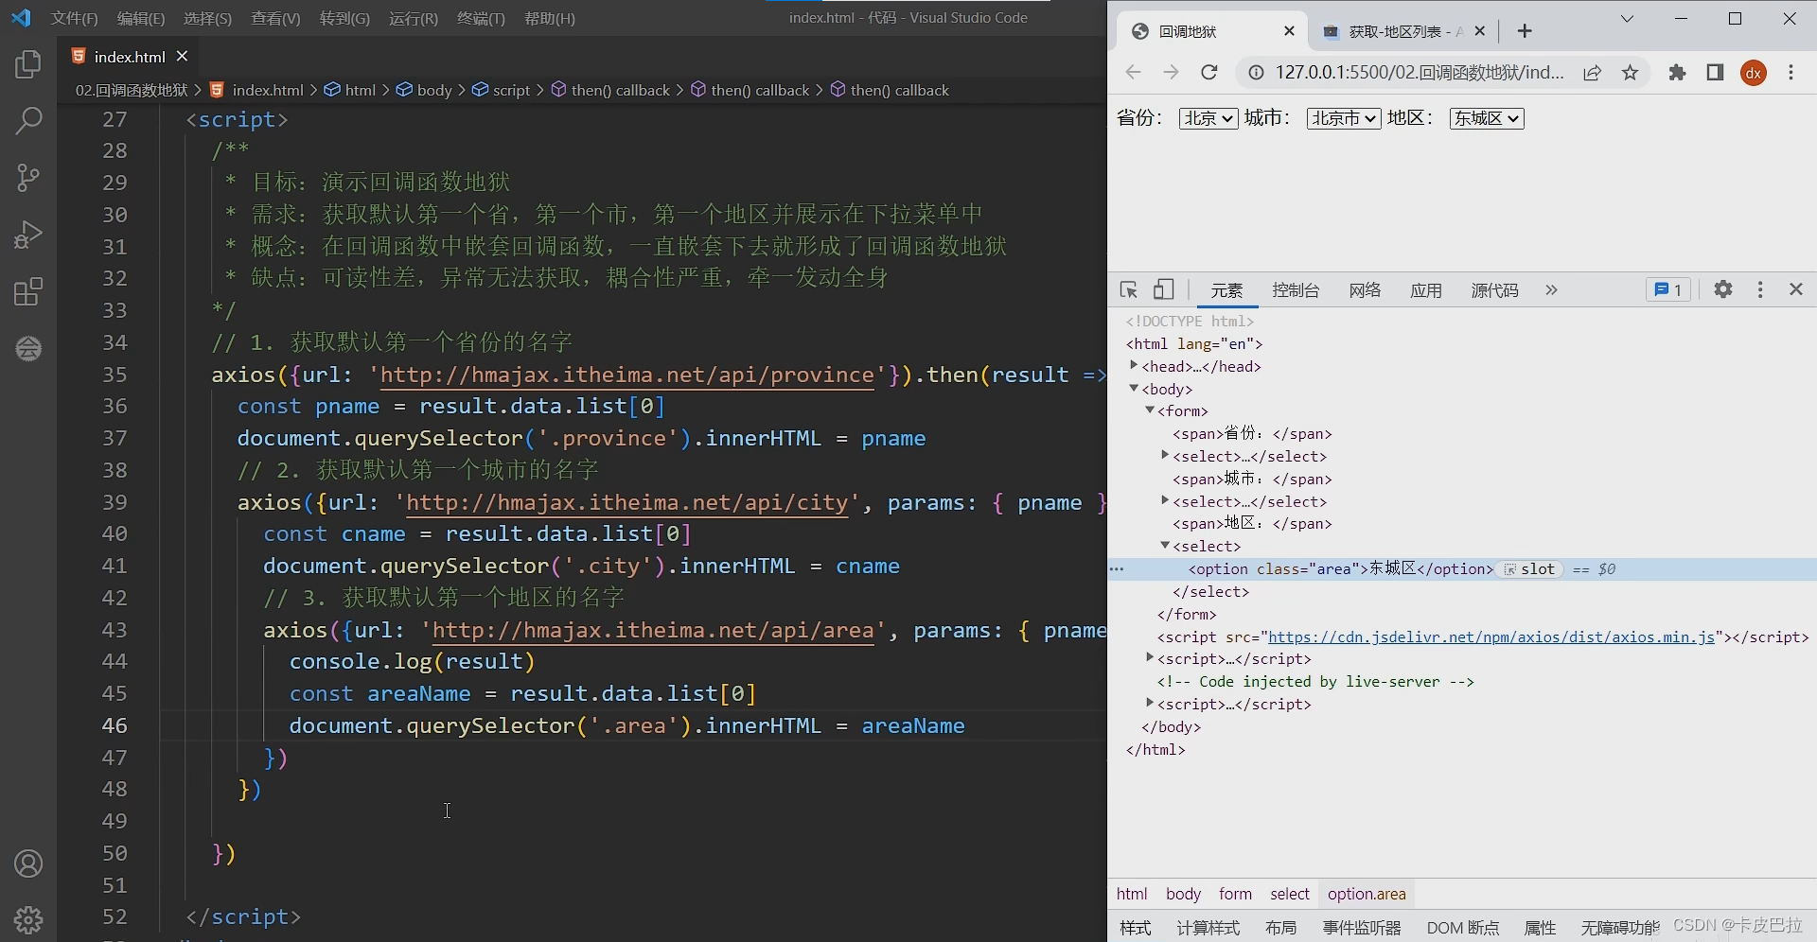Click index.html in the editor breadcrumb
The height and width of the screenshot is (942, 1817).
click(x=267, y=90)
